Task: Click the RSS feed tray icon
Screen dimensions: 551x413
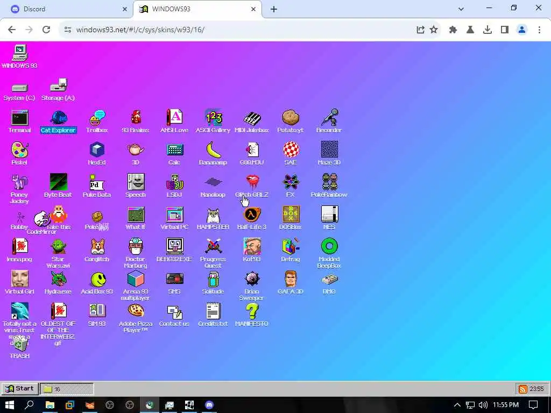Action: (522, 389)
